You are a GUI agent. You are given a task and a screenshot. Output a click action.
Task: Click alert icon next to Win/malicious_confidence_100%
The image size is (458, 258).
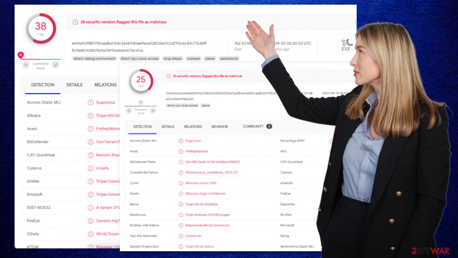pyautogui.click(x=181, y=172)
